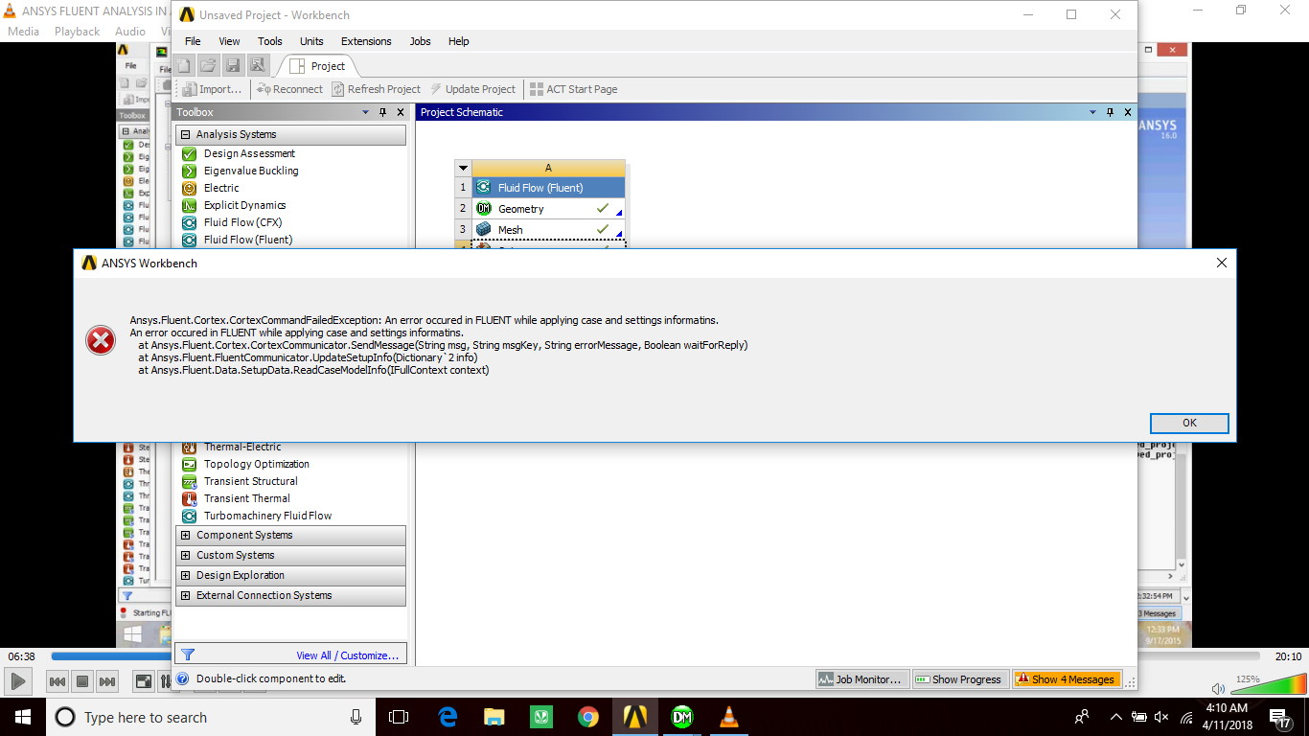Click the Save project floppy icon
The height and width of the screenshot is (736, 1309).
click(233, 65)
